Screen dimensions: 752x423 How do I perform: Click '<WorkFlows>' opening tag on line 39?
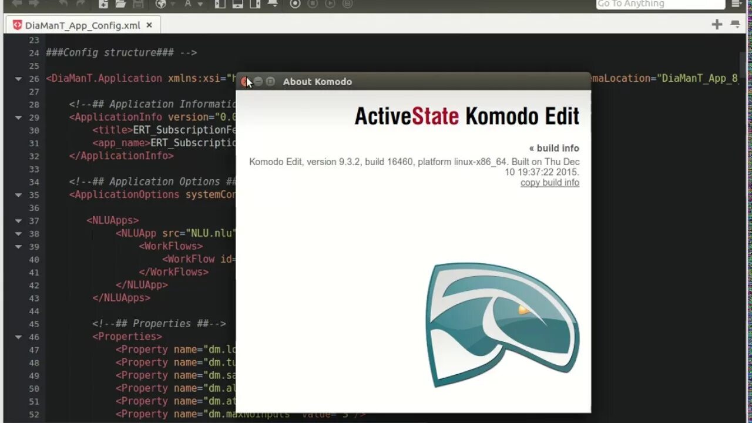(171, 246)
